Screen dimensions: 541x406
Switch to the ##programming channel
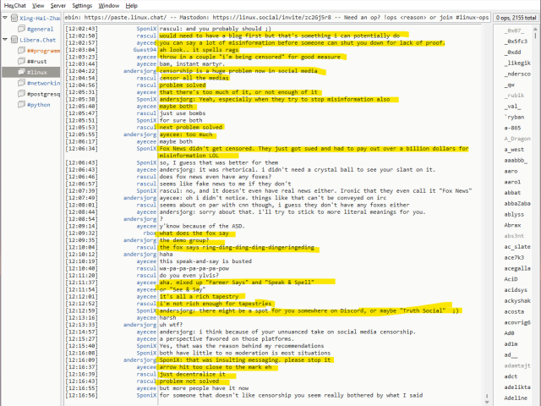coord(43,51)
